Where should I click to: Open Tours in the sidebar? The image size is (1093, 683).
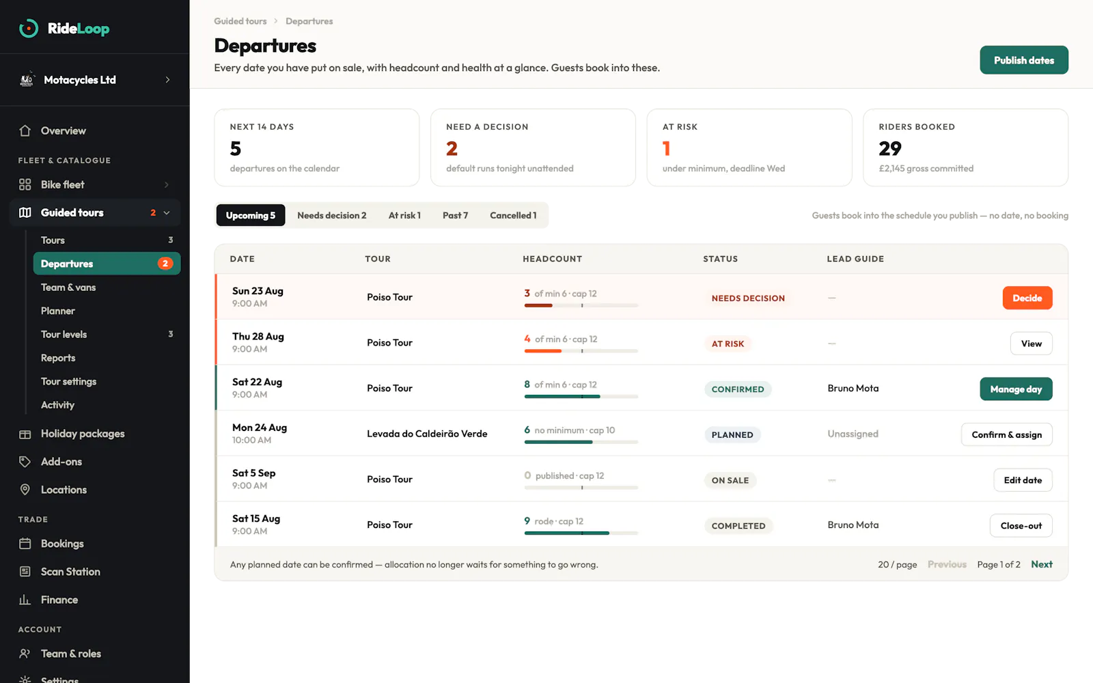[107, 240]
